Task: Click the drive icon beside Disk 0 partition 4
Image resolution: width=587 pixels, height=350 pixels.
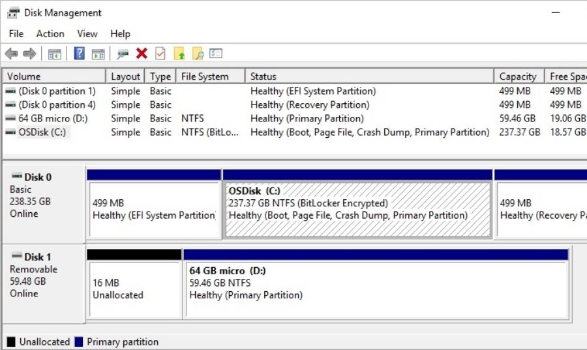Action: [10, 104]
